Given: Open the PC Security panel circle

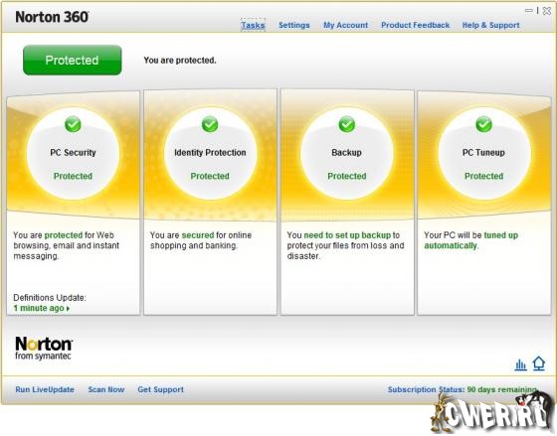Looking at the screenshot, I should (x=73, y=154).
